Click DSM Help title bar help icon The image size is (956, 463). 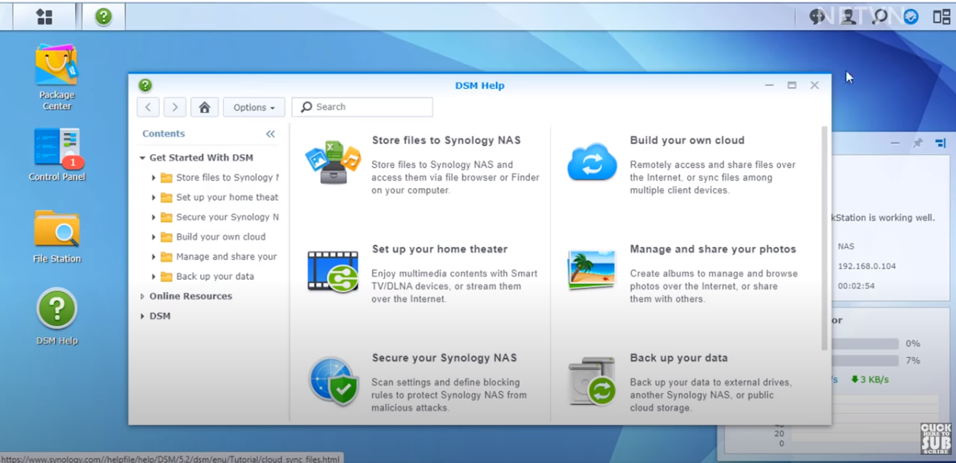click(145, 86)
